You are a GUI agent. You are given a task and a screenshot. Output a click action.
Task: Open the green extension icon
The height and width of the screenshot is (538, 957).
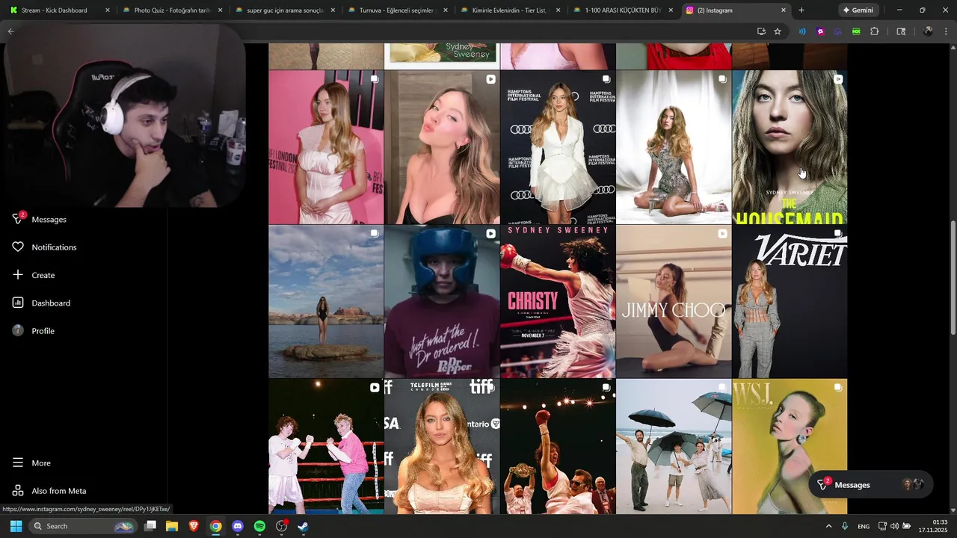pos(856,31)
